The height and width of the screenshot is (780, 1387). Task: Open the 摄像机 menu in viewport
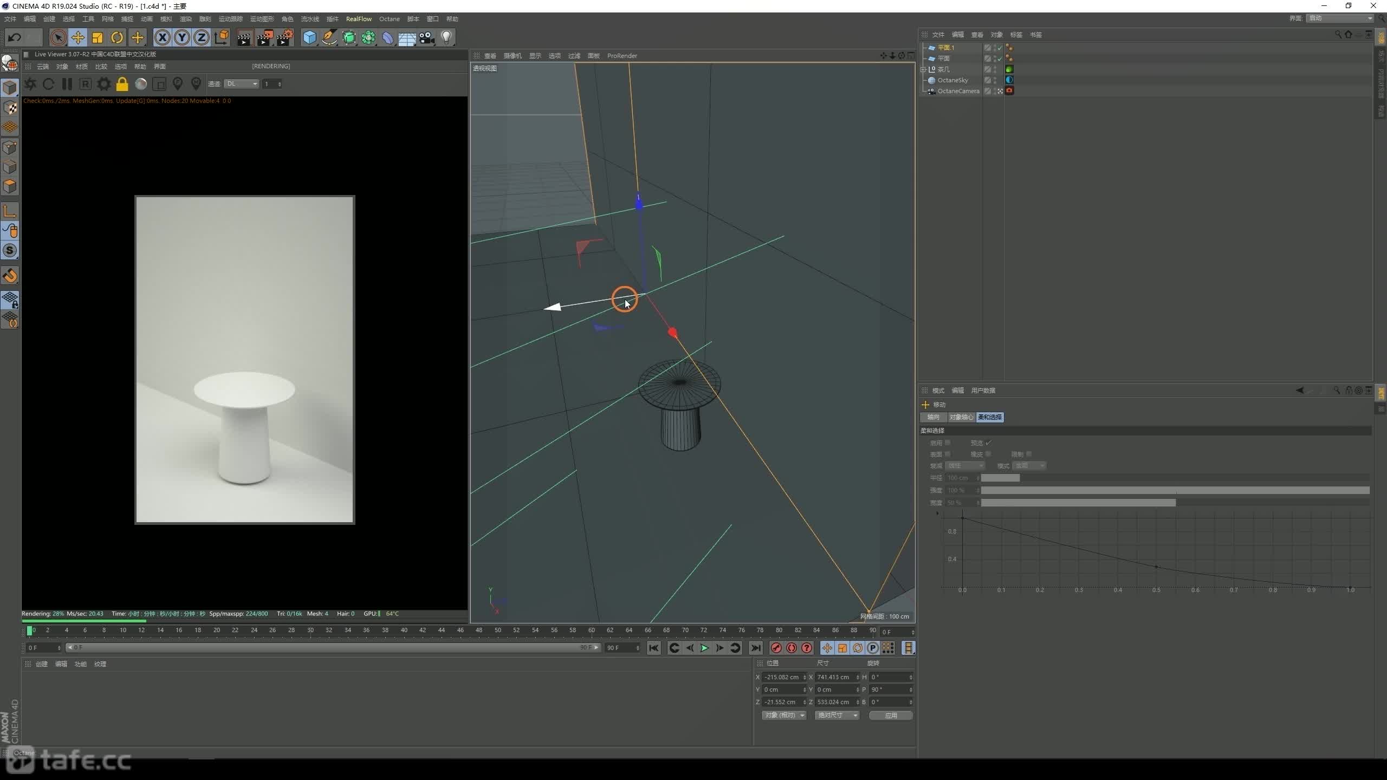(x=513, y=56)
